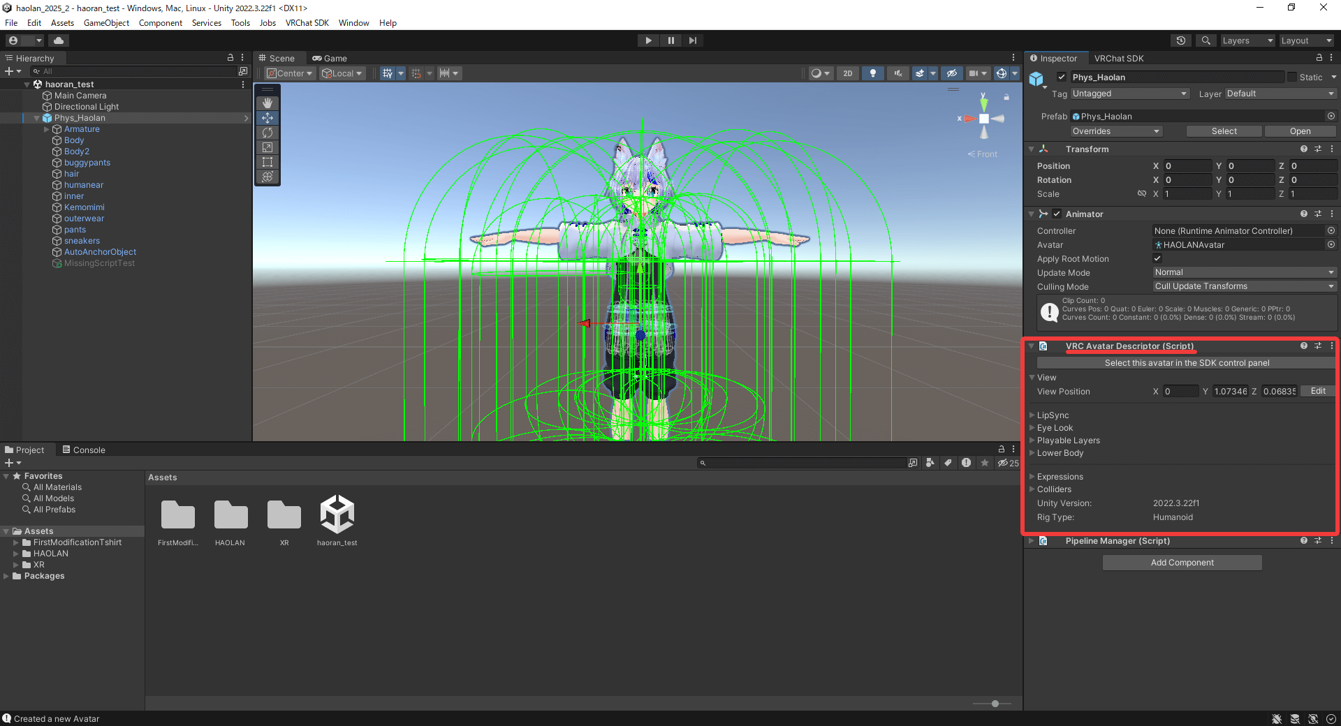Open the Layout dropdown
This screenshot has height=726, width=1341.
(1306, 40)
